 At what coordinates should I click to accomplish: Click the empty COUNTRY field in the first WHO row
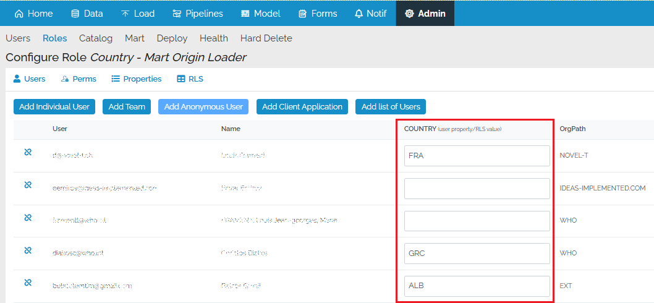pyautogui.click(x=477, y=221)
